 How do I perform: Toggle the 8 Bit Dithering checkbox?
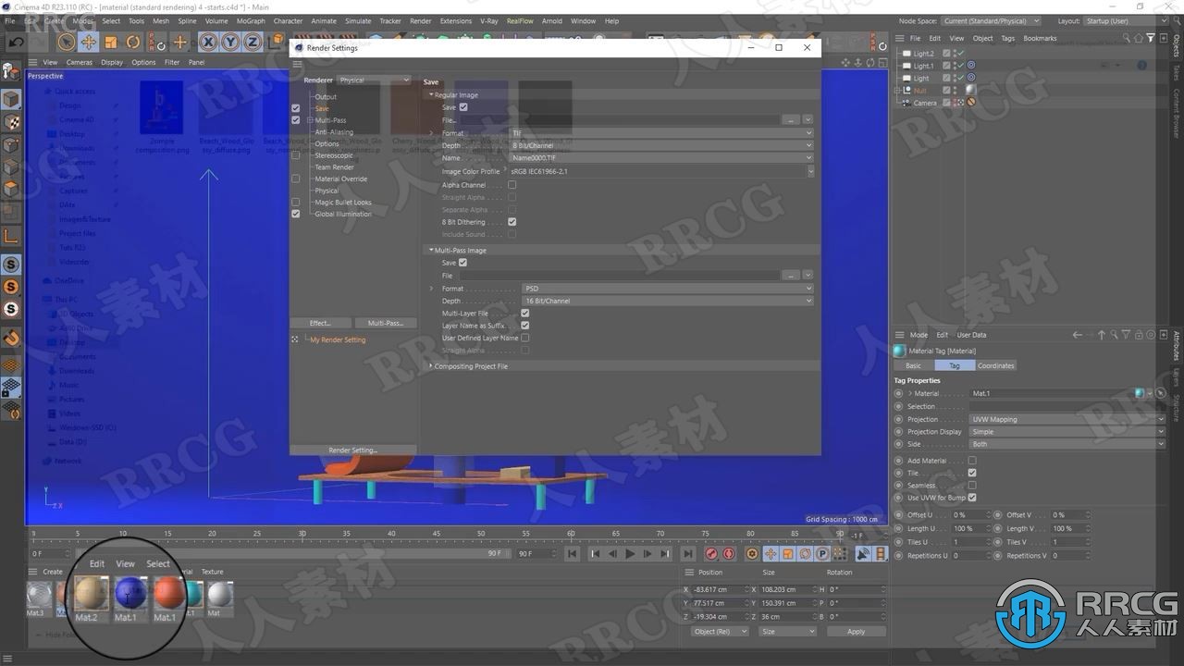pos(512,222)
